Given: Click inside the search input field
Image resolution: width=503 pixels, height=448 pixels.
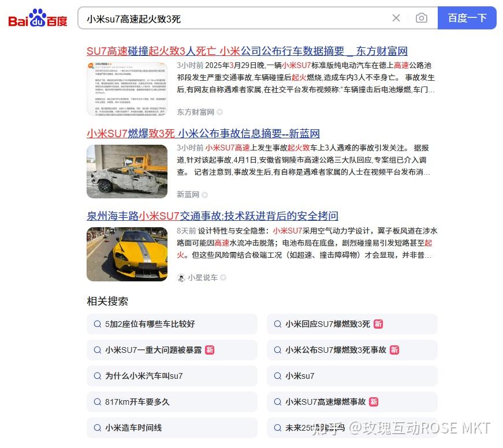Looking at the screenshot, I should point(231,18).
